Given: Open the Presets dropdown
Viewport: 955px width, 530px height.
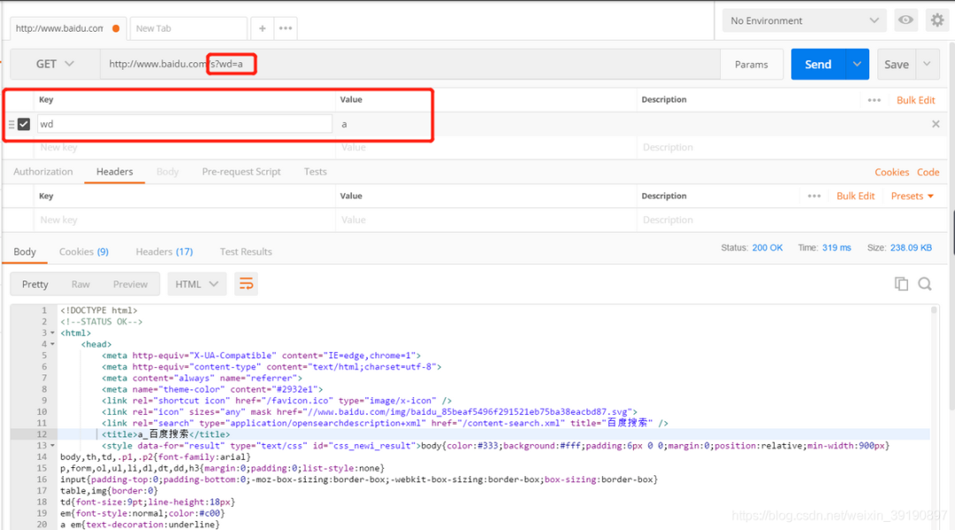Looking at the screenshot, I should click(x=912, y=196).
